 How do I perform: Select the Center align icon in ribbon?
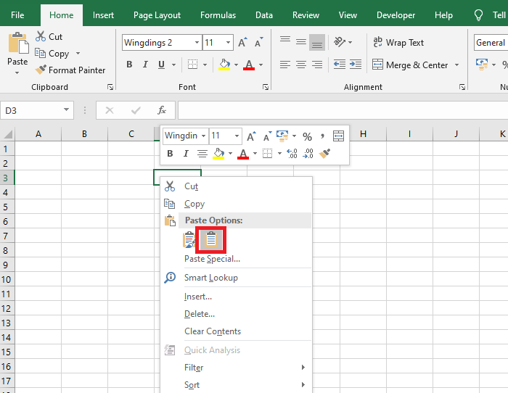coord(301,65)
